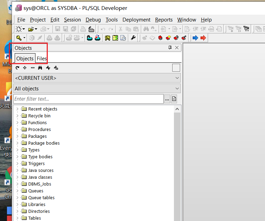Click the Open folder toolbar icon
Screen dimensions: 265x221
[31, 29]
